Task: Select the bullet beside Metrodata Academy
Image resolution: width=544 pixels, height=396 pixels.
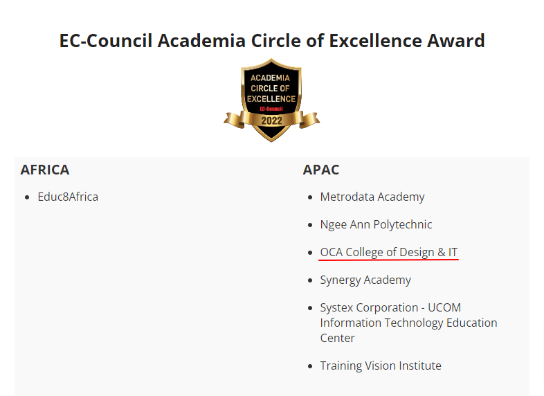Action: [310, 197]
